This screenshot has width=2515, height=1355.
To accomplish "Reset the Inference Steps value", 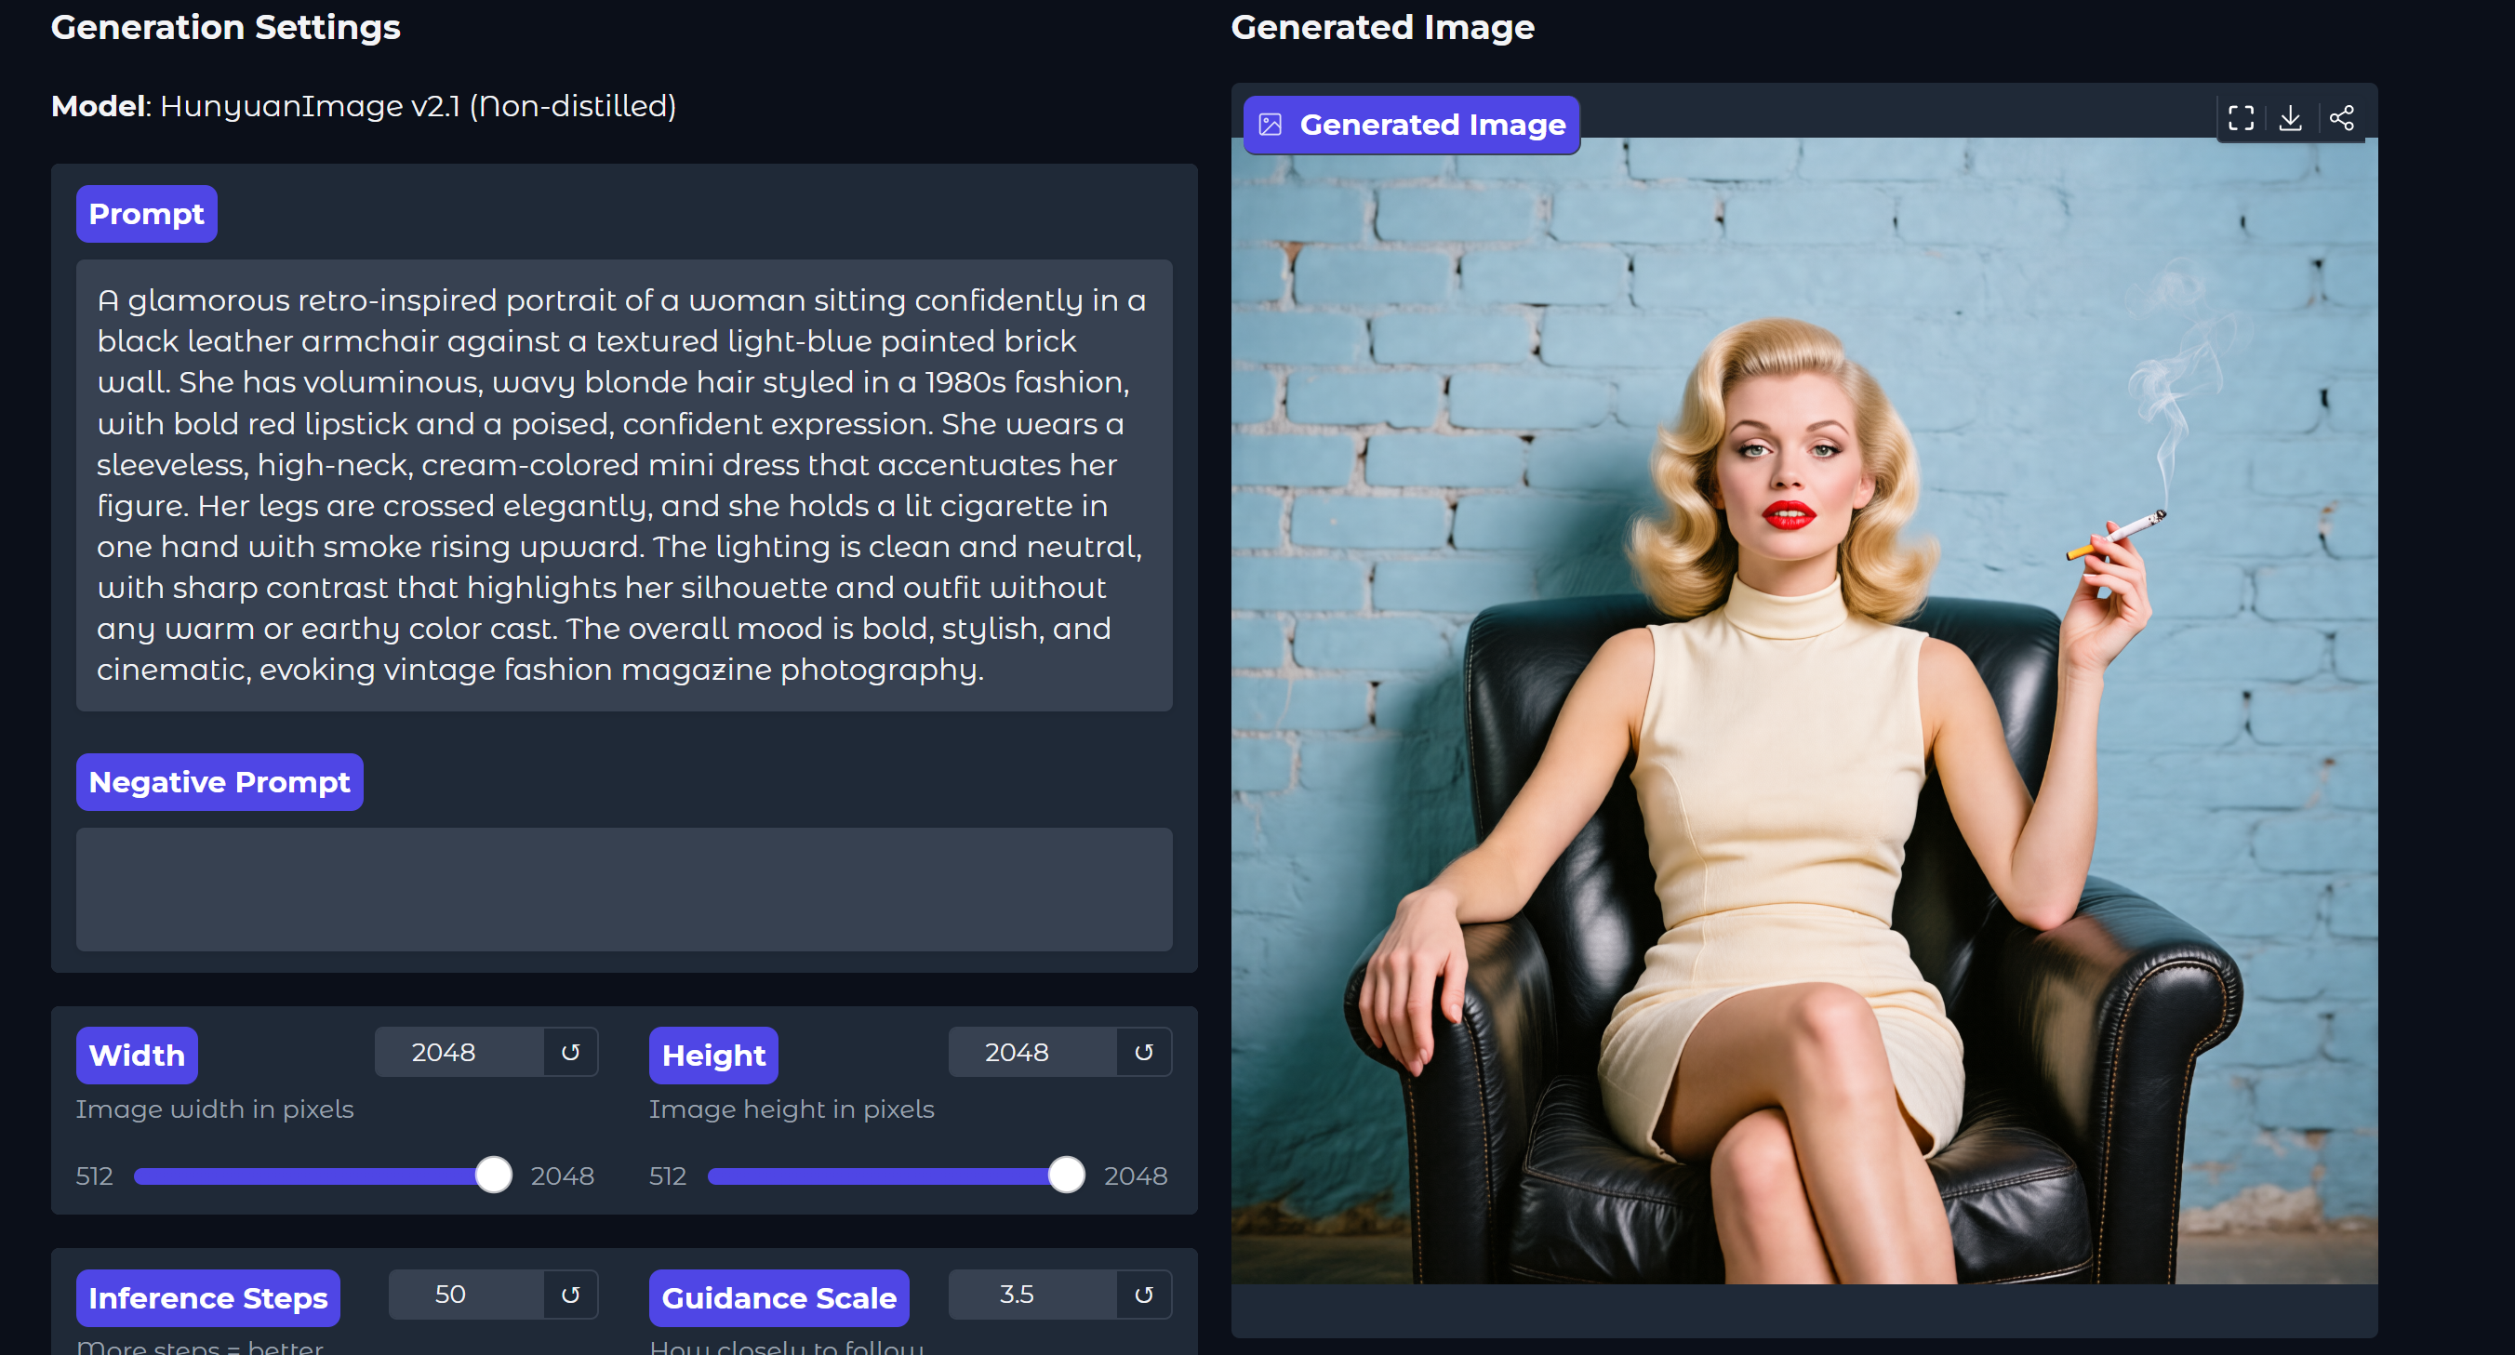I will (x=570, y=1294).
